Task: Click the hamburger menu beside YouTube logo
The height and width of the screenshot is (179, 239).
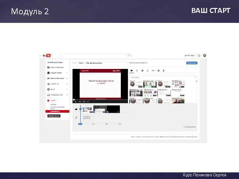Action: coord(40,56)
